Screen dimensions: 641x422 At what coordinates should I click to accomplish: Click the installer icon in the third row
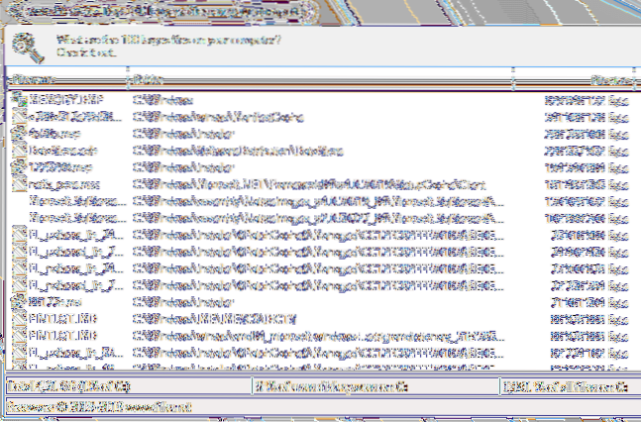(x=18, y=134)
